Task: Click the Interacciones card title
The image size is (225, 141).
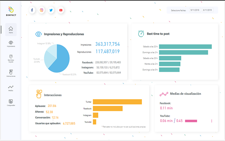Action: [53, 95]
